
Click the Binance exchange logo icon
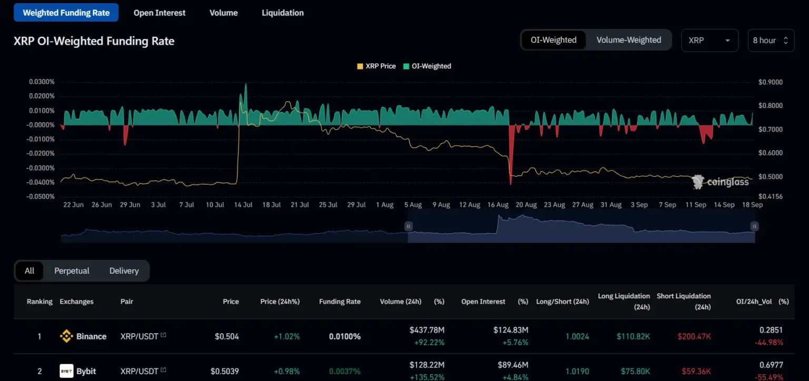click(66, 336)
